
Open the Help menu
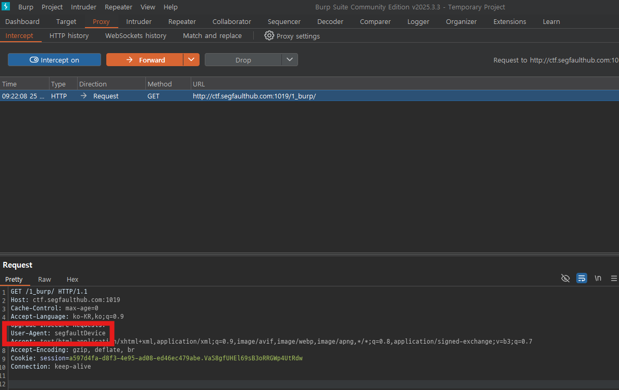tap(170, 7)
